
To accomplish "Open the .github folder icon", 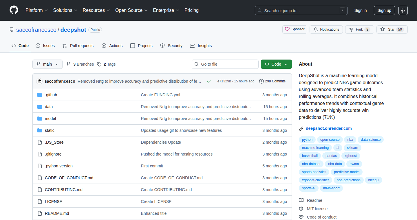I will [x=40, y=95].
